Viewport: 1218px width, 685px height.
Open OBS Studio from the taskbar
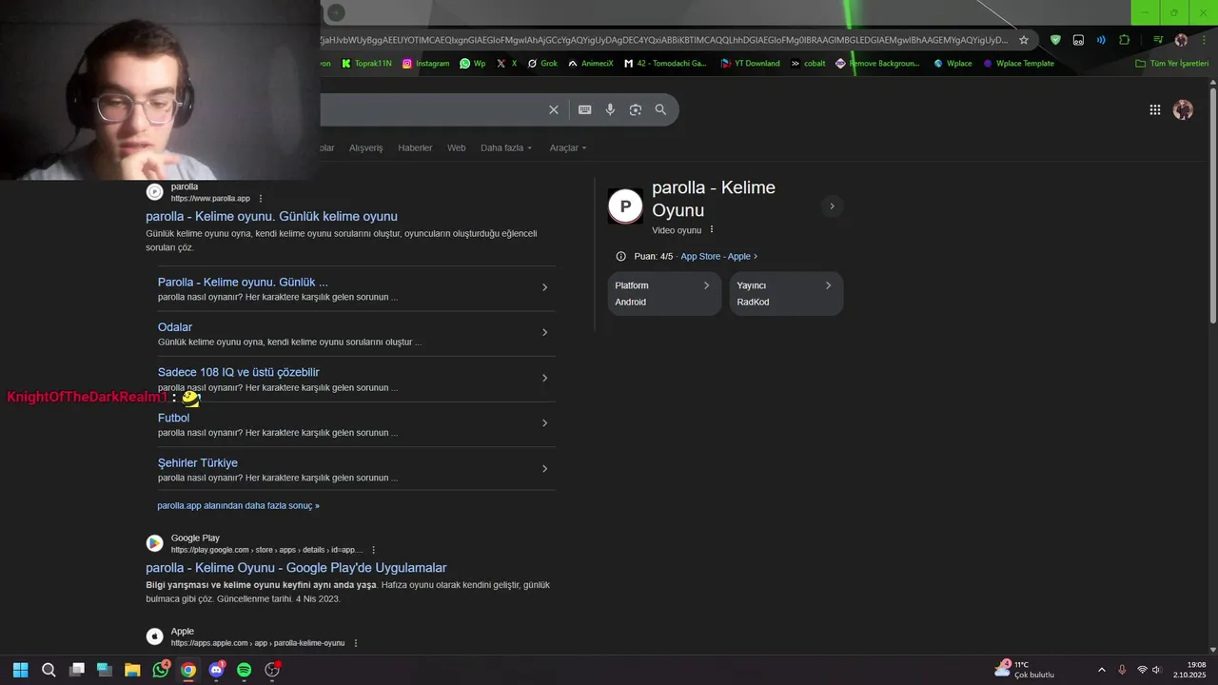272,670
